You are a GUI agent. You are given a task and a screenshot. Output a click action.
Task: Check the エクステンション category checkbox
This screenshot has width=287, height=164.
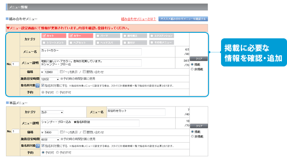coord(152,36)
